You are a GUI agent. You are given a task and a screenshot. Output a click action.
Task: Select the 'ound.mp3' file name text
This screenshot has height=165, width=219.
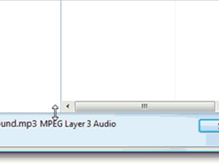(18, 124)
